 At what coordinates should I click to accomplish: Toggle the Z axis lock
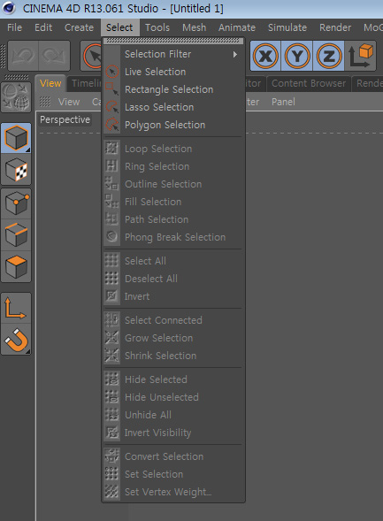[328, 56]
